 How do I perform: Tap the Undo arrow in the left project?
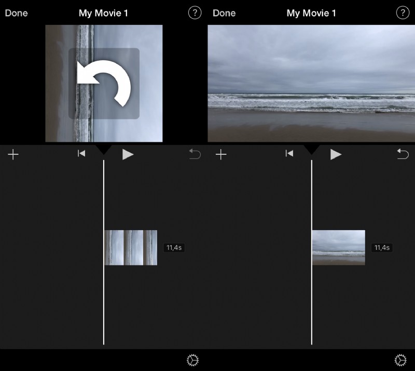(x=193, y=154)
